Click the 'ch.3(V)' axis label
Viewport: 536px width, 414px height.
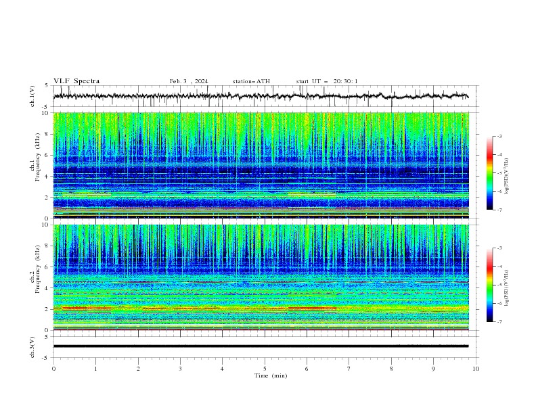coord(32,347)
